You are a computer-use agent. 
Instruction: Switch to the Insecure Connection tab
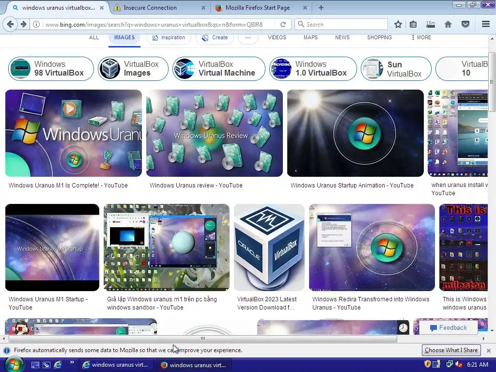160,8
